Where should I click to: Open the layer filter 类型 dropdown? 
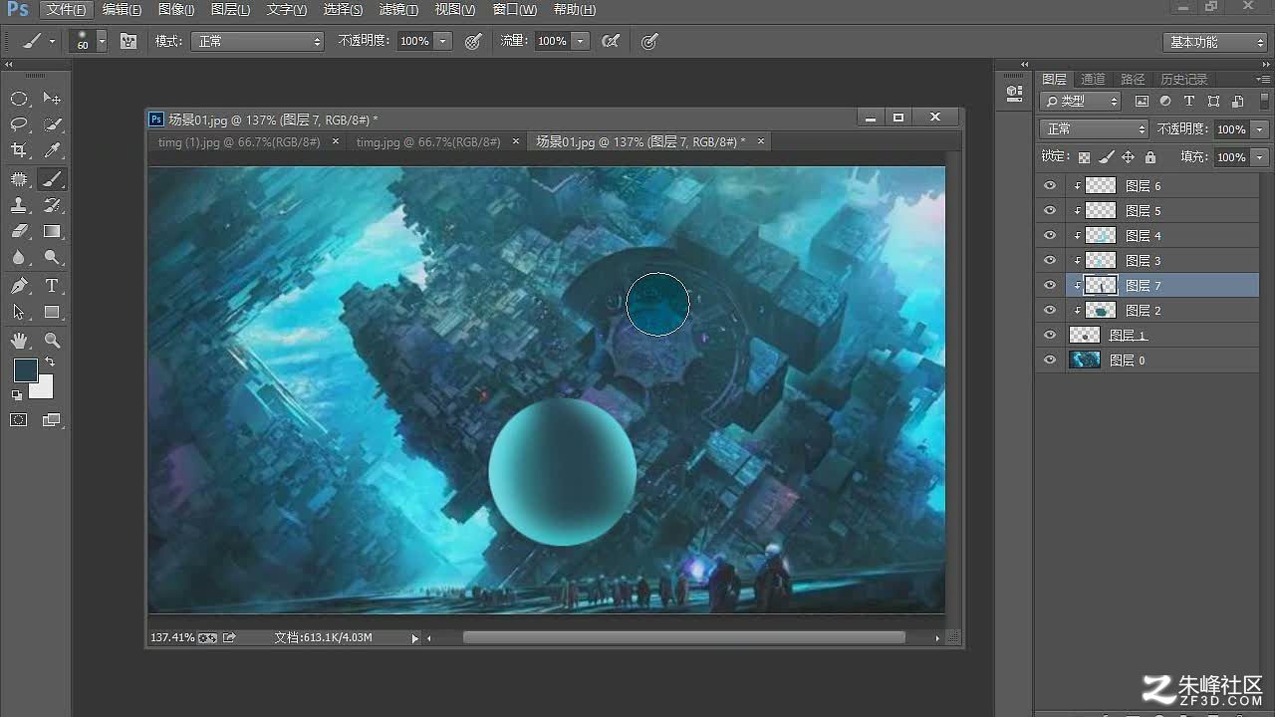click(1080, 102)
